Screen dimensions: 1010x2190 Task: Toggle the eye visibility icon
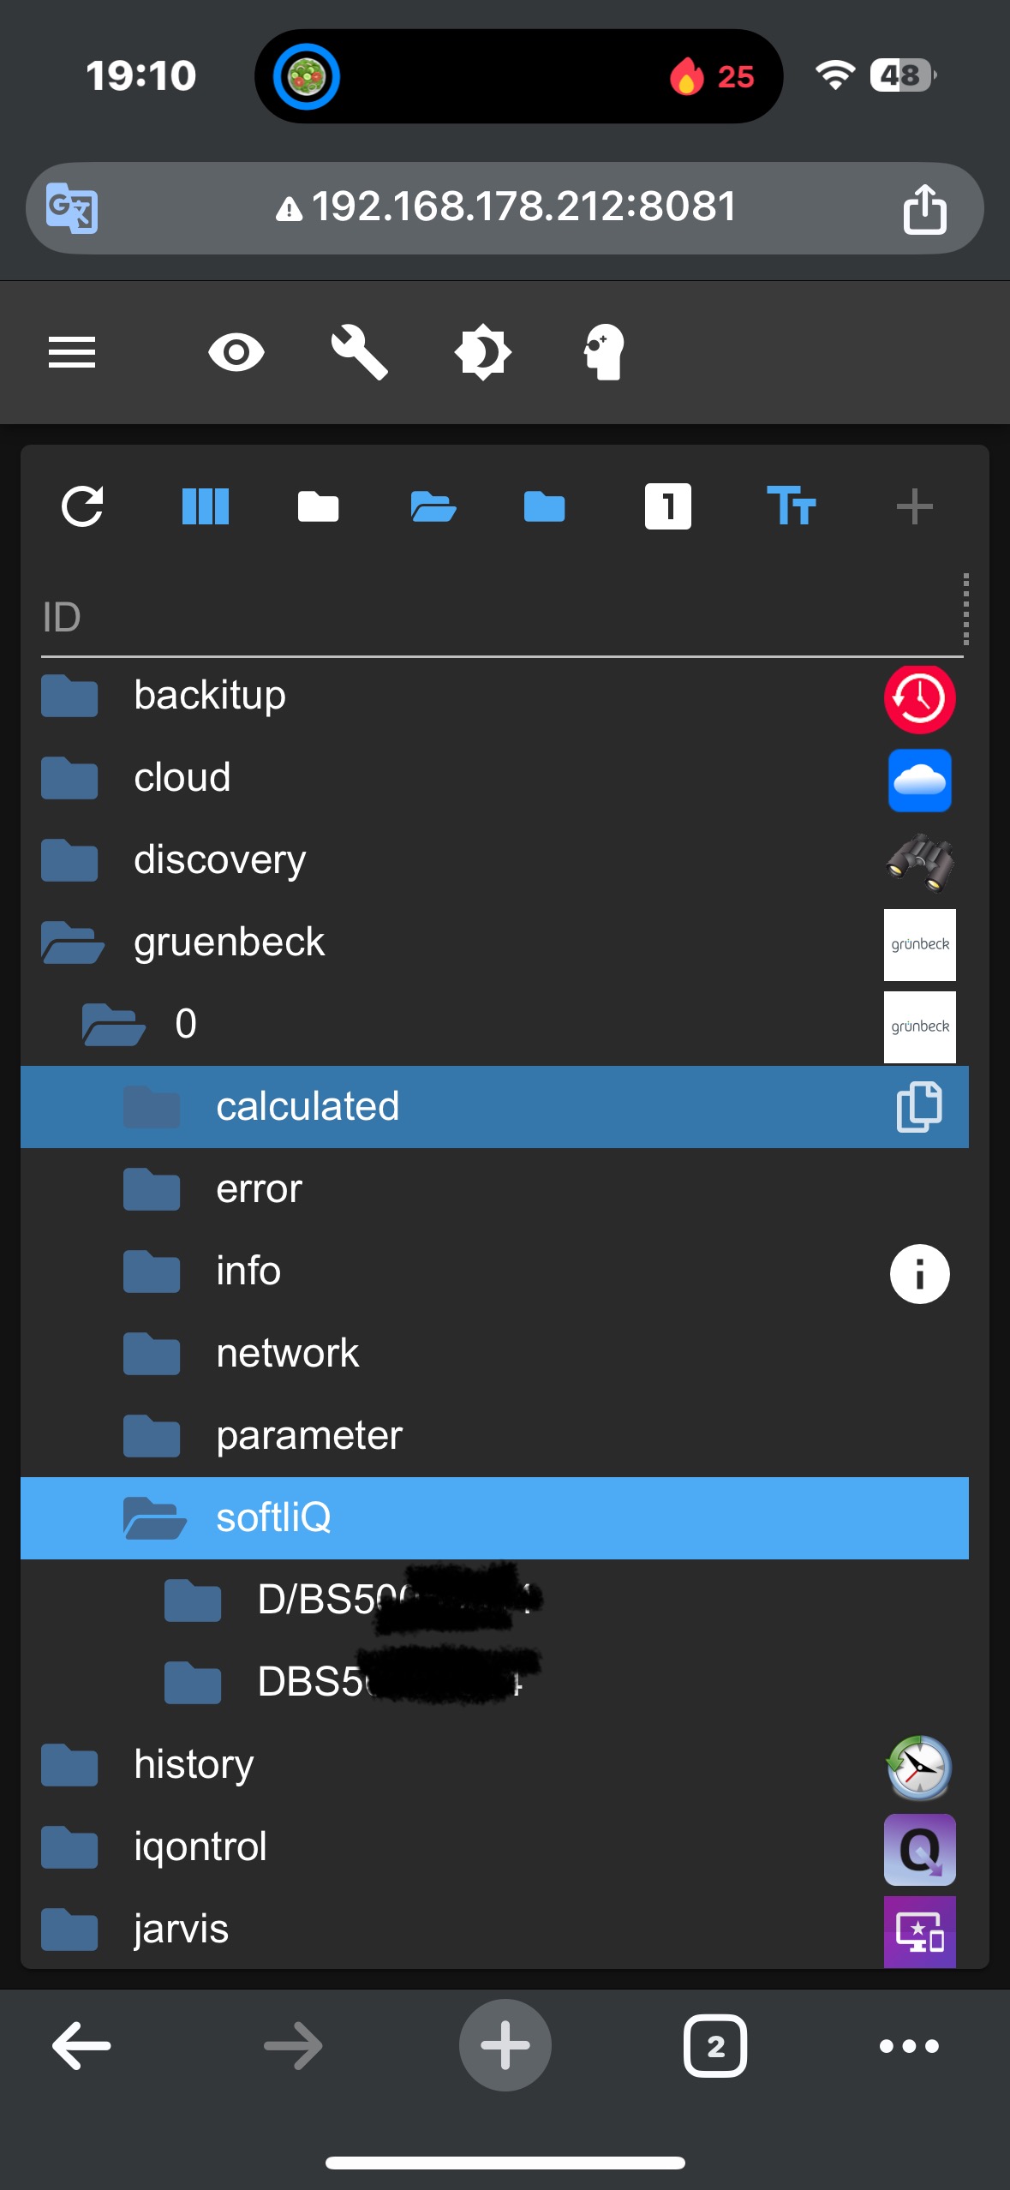click(x=236, y=352)
